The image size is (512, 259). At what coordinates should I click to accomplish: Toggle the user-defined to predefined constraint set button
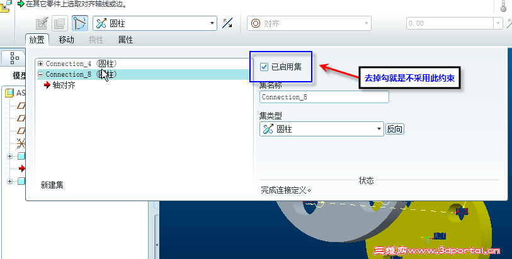tap(80, 23)
